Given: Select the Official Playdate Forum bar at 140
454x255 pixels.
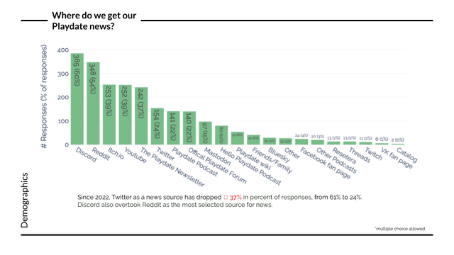Looking at the screenshot, I should 189,128.
